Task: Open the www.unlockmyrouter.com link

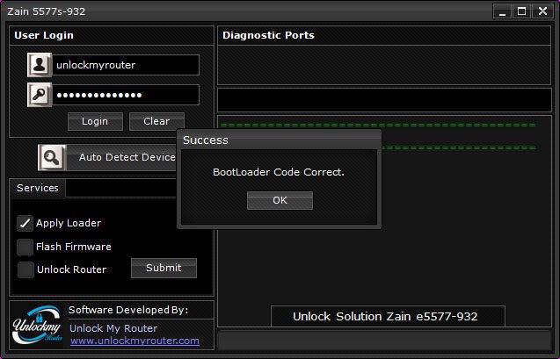Action: pos(135,341)
